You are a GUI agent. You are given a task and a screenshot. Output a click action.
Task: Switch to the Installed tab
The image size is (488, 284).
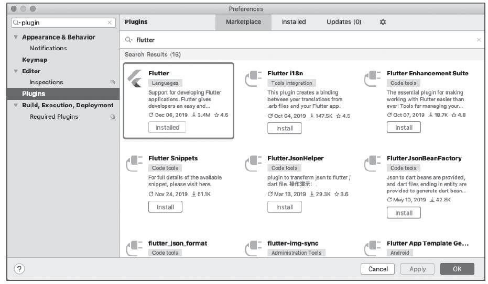[x=294, y=22]
